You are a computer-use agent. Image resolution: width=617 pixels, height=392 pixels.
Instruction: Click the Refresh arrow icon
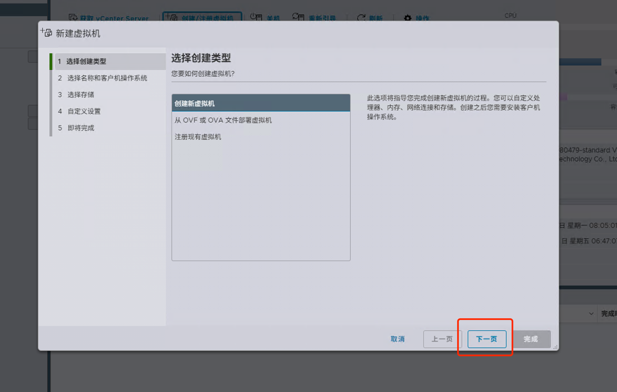(361, 18)
